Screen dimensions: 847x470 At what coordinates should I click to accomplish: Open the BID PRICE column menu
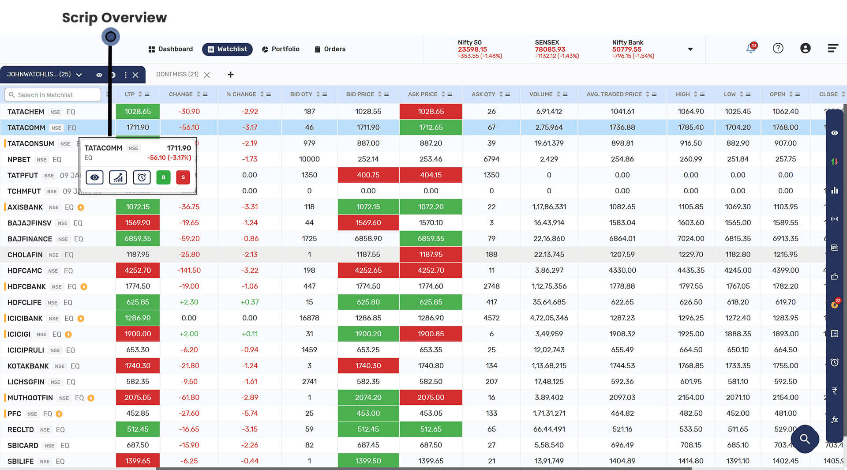pyautogui.click(x=386, y=94)
